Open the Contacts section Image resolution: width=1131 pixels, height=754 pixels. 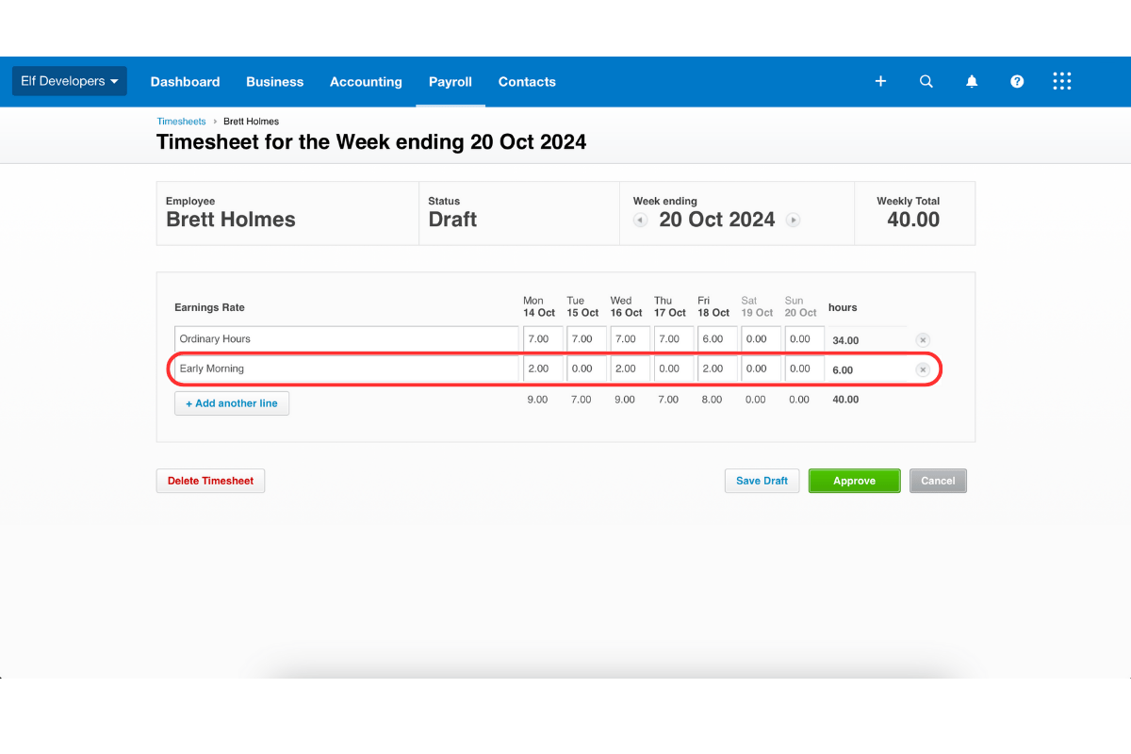coord(527,82)
